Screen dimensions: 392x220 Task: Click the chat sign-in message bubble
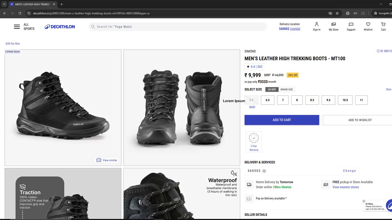375,207
